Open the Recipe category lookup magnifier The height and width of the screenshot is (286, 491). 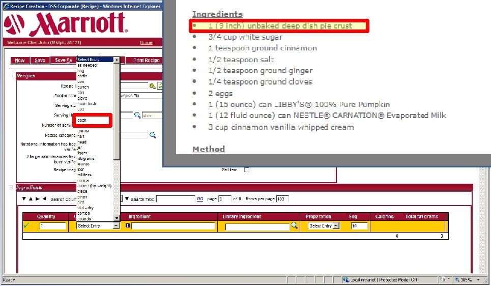point(153,135)
